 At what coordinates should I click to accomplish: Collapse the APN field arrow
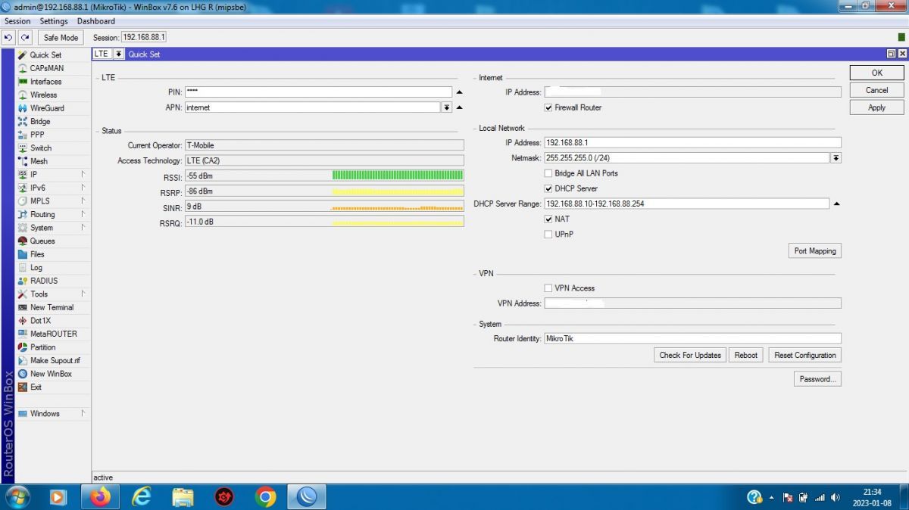click(459, 107)
